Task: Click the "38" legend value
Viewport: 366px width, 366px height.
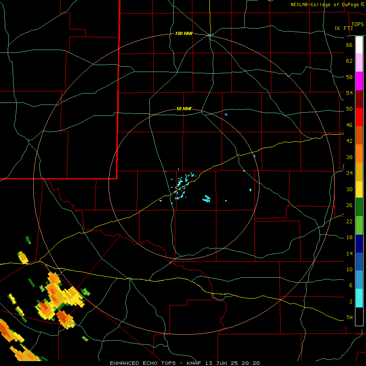Action: (349, 157)
